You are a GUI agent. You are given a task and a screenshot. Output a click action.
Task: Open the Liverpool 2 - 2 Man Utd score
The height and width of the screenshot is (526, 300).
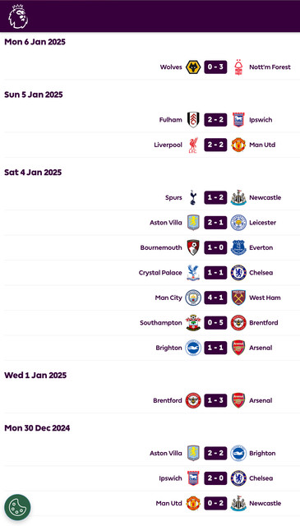(x=215, y=145)
